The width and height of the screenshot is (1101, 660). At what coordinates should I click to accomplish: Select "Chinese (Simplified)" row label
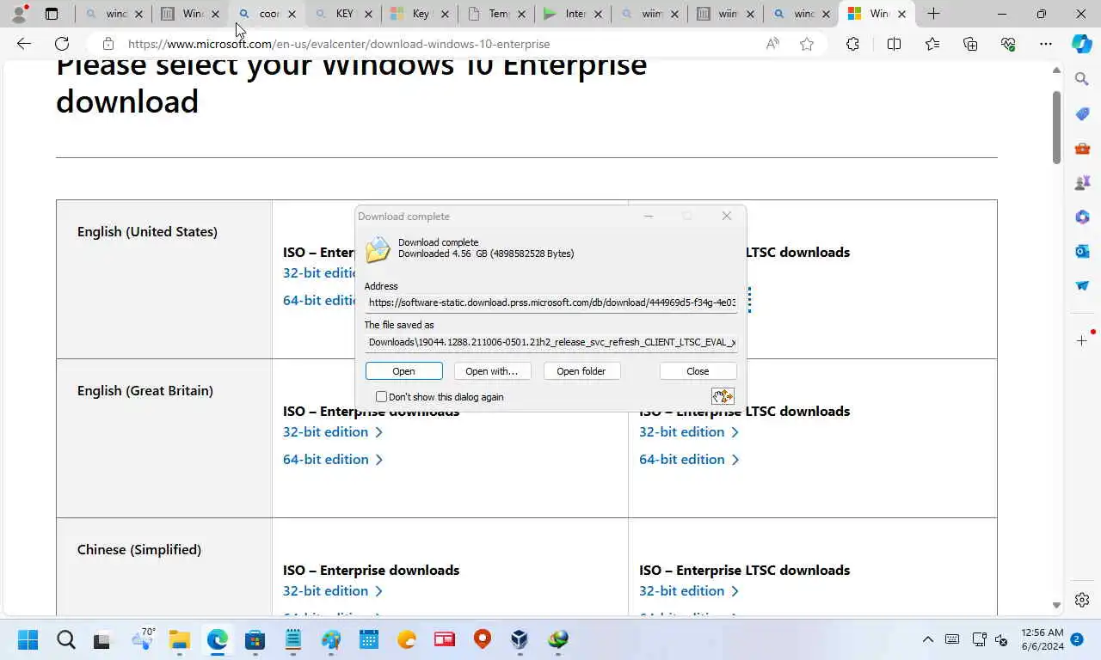139,549
